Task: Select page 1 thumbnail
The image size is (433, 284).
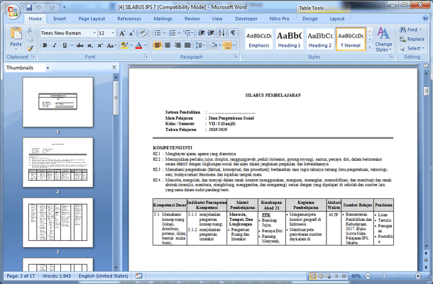Action: [x=57, y=102]
